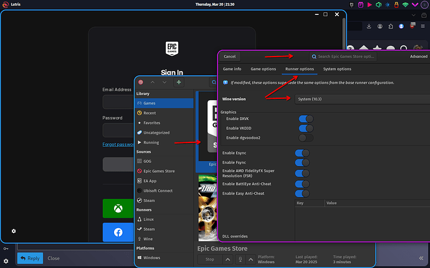Image resolution: width=430 pixels, height=268 pixels.
Task: Click the Facebook sign-in button
Action: (x=118, y=232)
